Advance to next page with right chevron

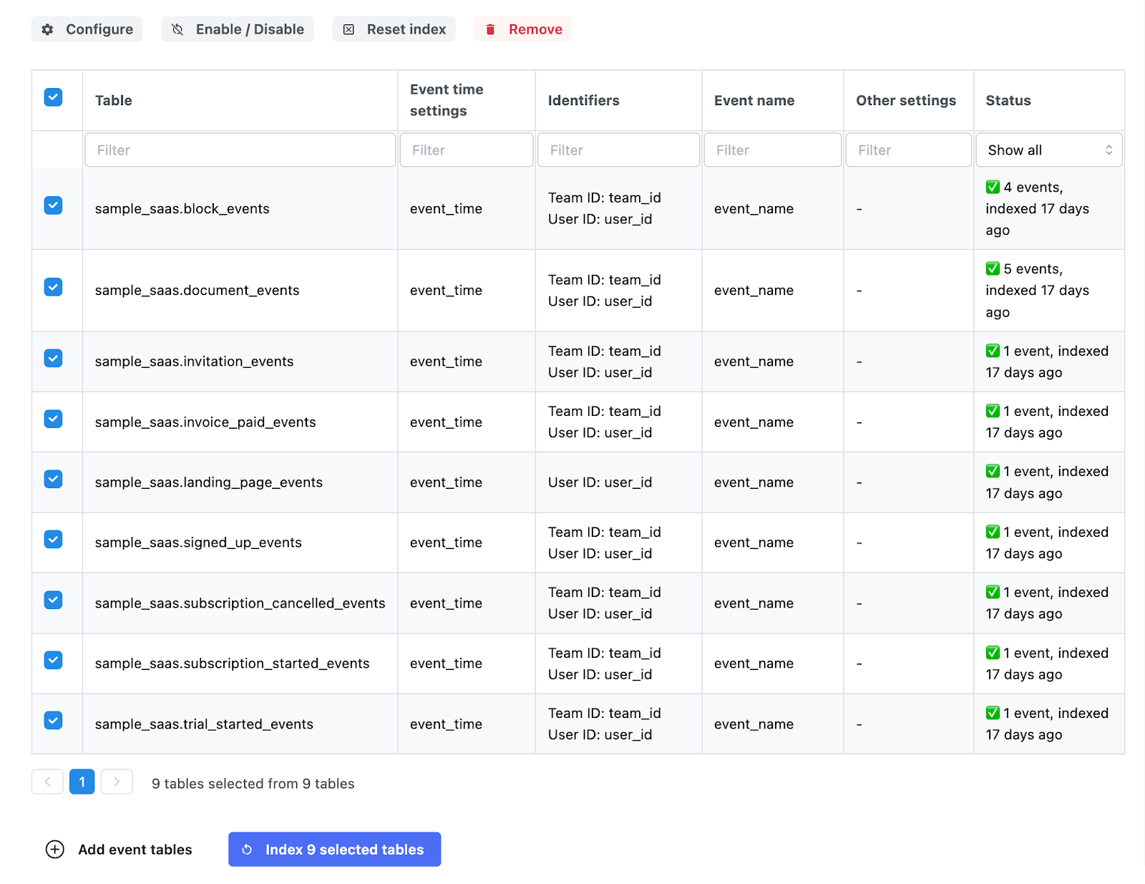[x=117, y=782]
